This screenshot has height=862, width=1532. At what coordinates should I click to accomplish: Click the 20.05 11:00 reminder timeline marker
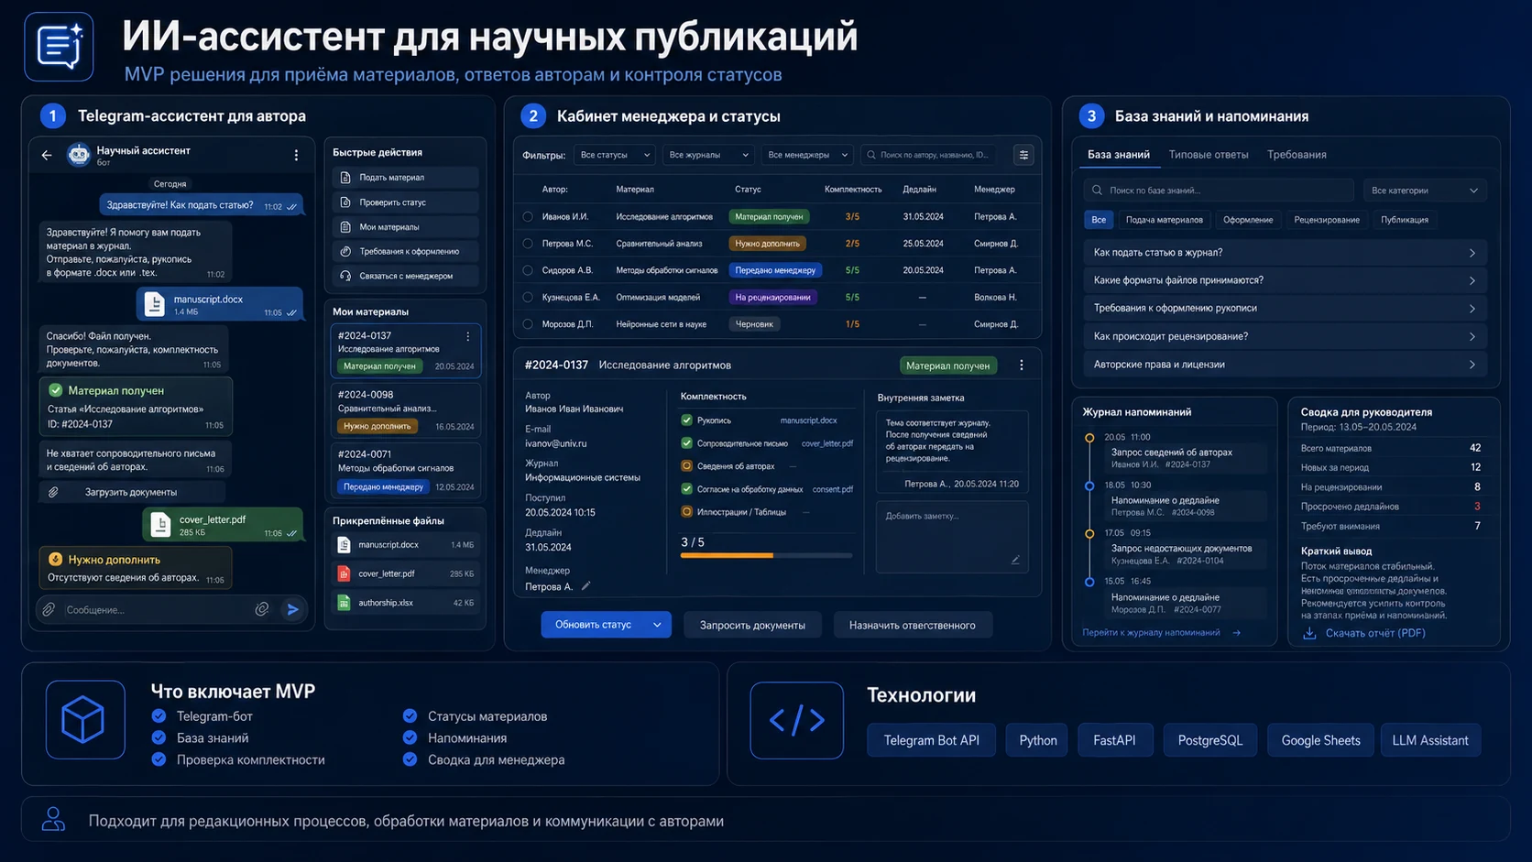pos(1089,438)
